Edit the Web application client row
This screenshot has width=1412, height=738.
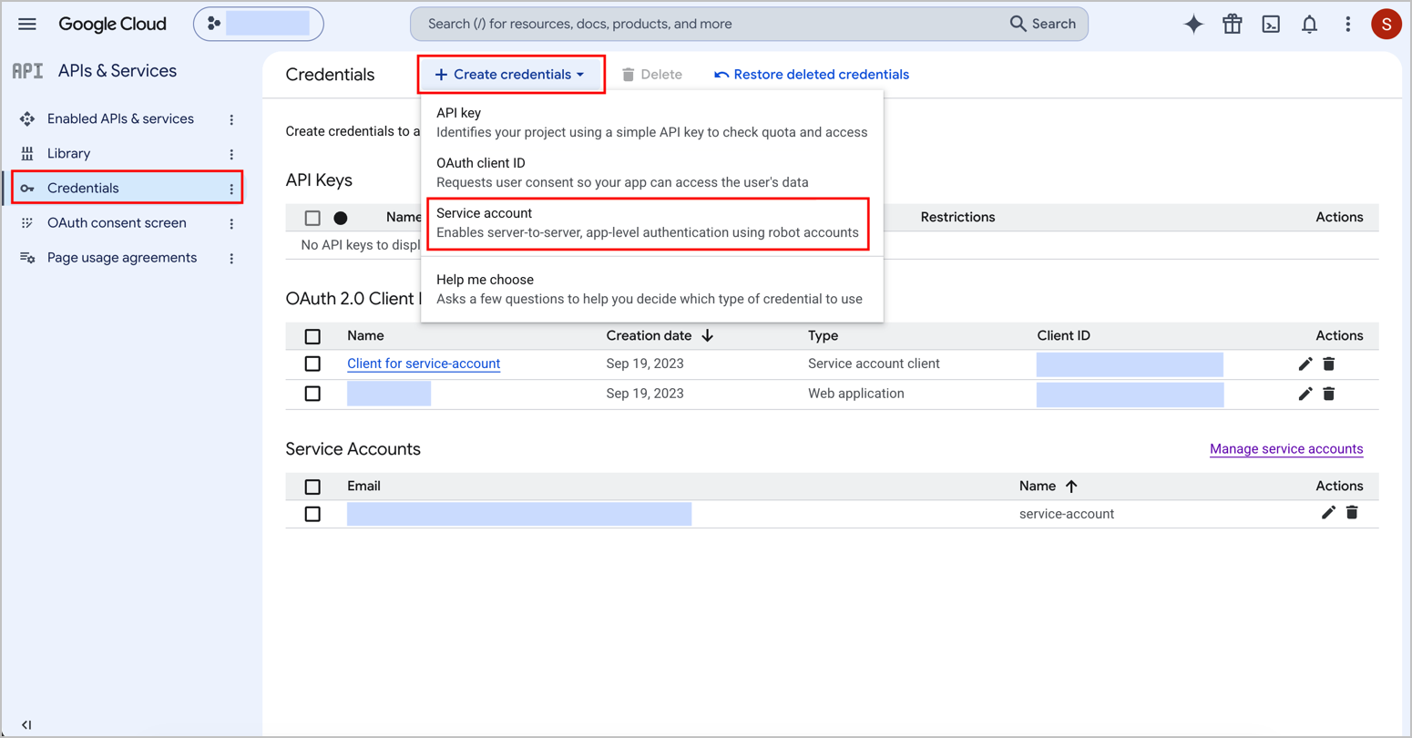click(1305, 394)
